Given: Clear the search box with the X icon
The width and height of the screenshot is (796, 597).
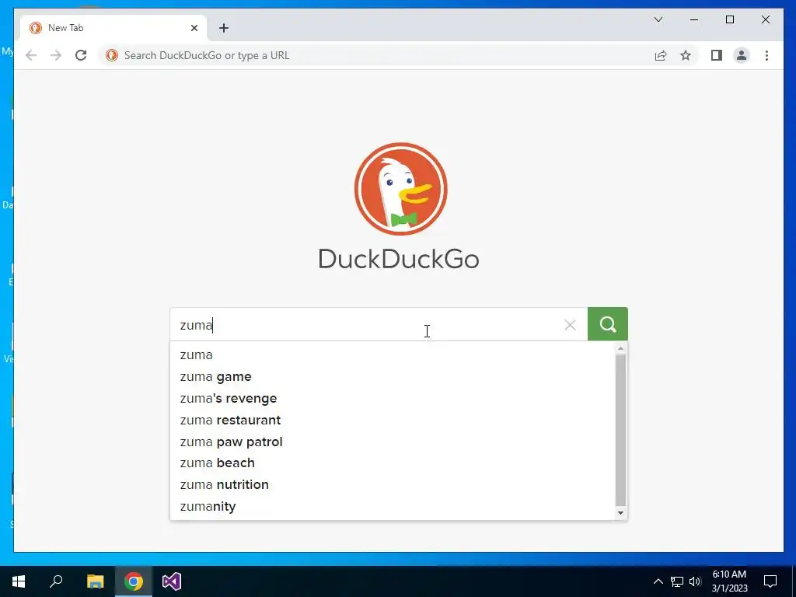Looking at the screenshot, I should tap(570, 325).
